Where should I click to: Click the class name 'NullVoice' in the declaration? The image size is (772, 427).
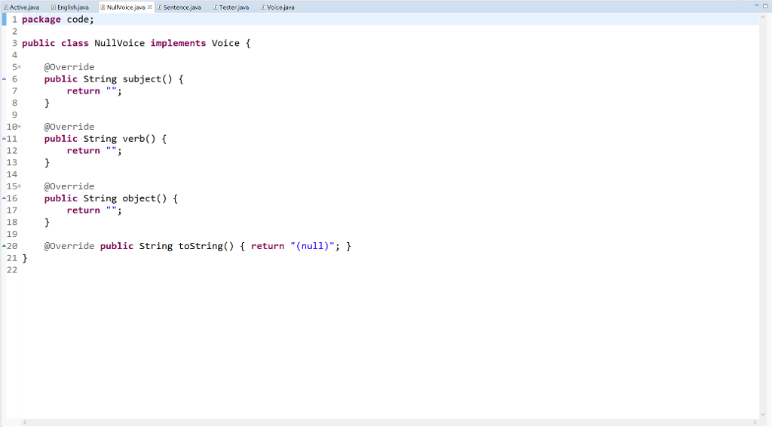pos(119,43)
